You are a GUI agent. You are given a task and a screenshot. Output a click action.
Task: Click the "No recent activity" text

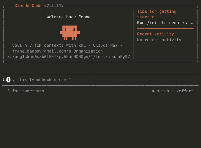click(159, 40)
